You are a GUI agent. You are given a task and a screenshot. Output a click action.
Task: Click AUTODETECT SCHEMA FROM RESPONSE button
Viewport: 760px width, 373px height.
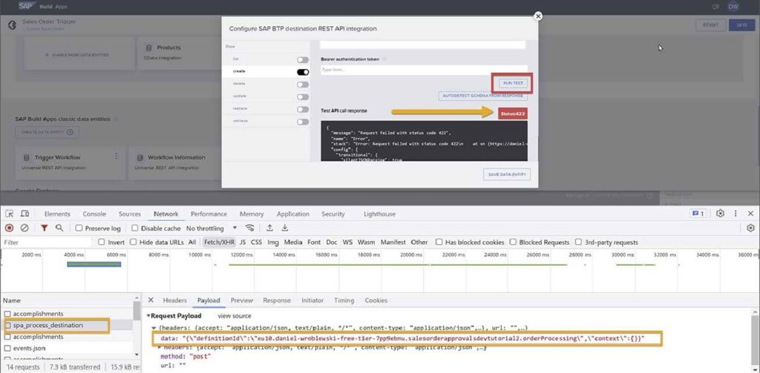coord(482,96)
